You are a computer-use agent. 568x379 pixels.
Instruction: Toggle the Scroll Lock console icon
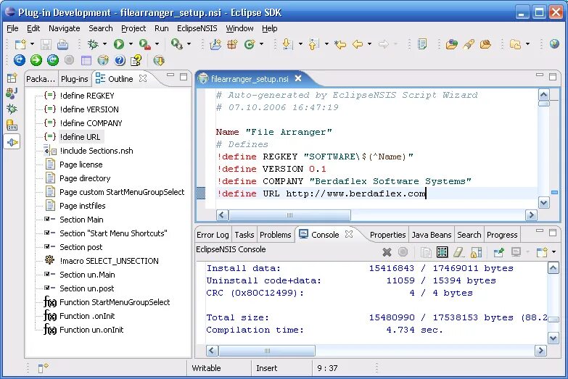(x=476, y=252)
